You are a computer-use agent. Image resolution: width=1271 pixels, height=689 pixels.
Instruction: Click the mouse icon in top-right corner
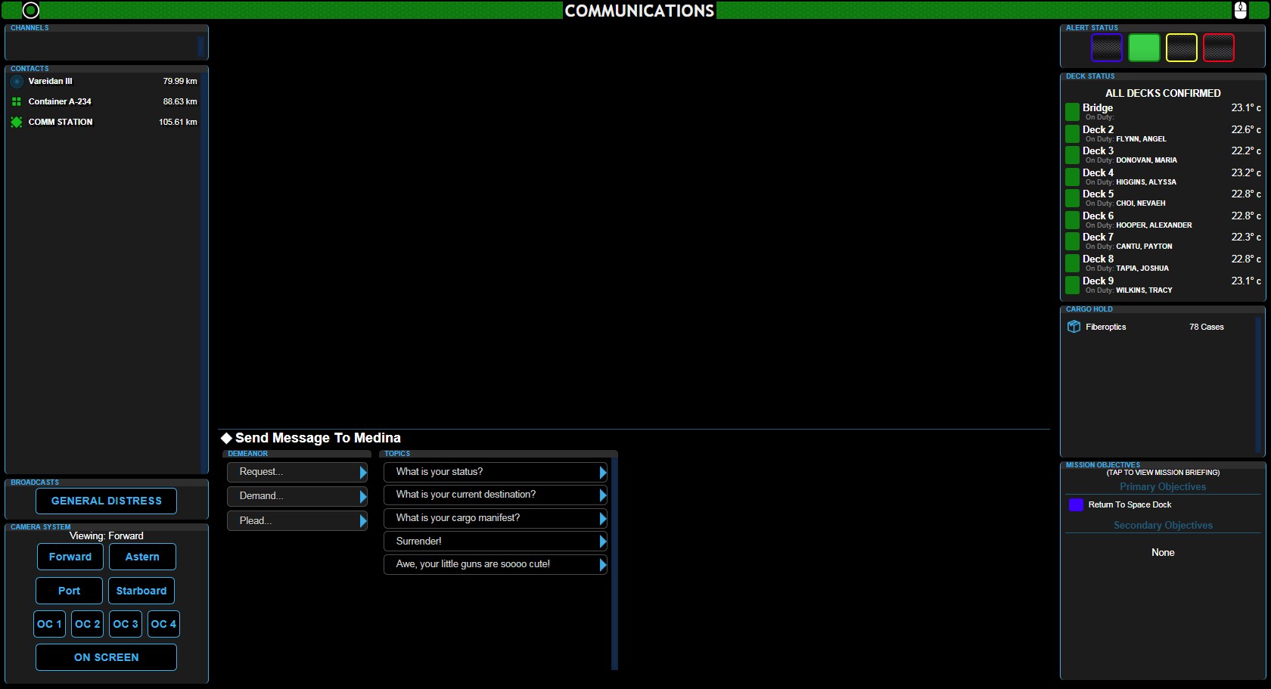click(x=1241, y=10)
